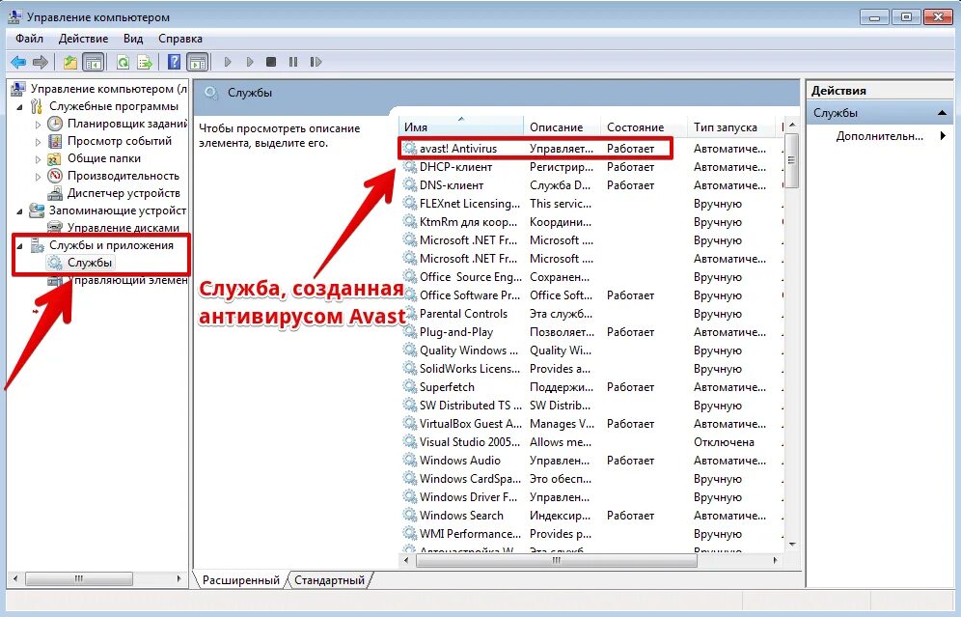Viewport: 961px width, 617px height.
Task: Expand Планировщик заданий tree node
Action: [x=38, y=125]
